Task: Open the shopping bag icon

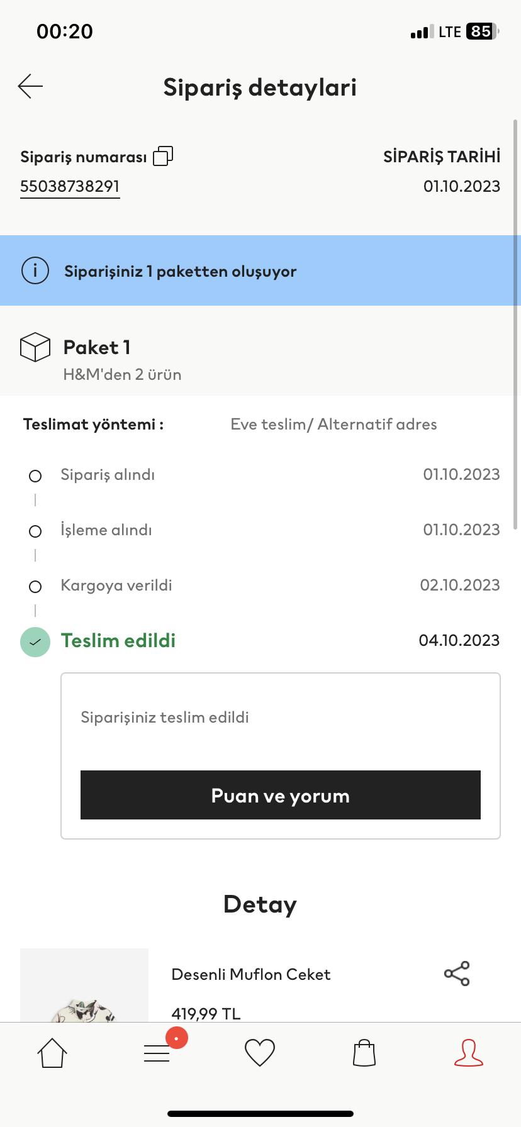Action: coord(364,1053)
